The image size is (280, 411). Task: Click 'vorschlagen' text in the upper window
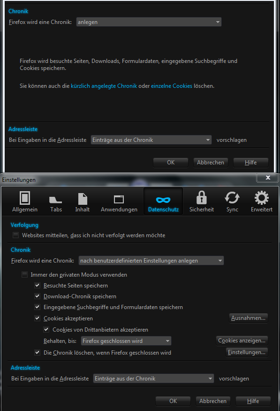point(232,140)
